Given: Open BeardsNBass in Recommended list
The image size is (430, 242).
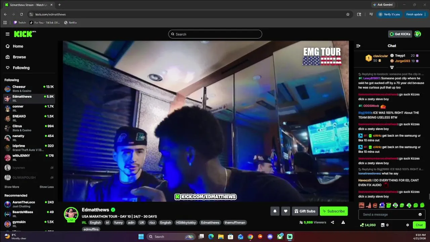Looking at the screenshot, I should 29,214.
